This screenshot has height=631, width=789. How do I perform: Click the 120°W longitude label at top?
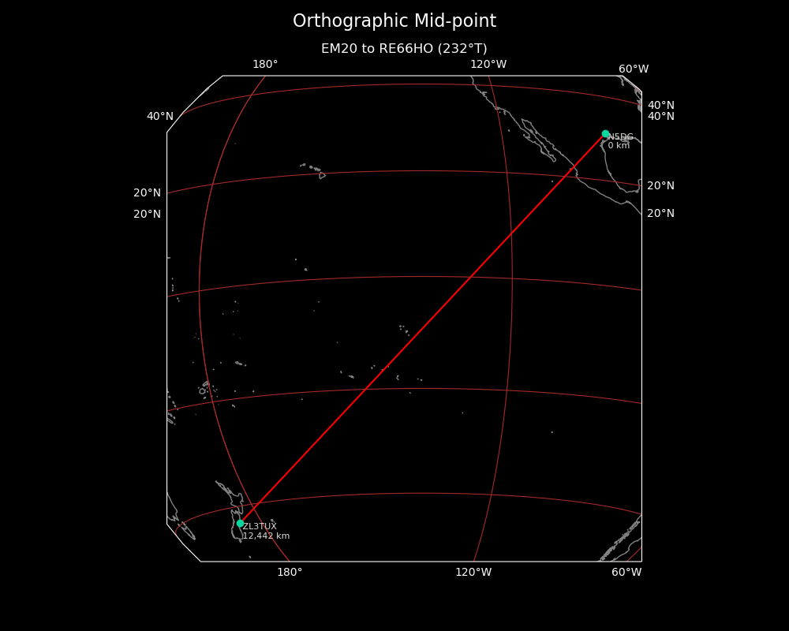(488, 65)
